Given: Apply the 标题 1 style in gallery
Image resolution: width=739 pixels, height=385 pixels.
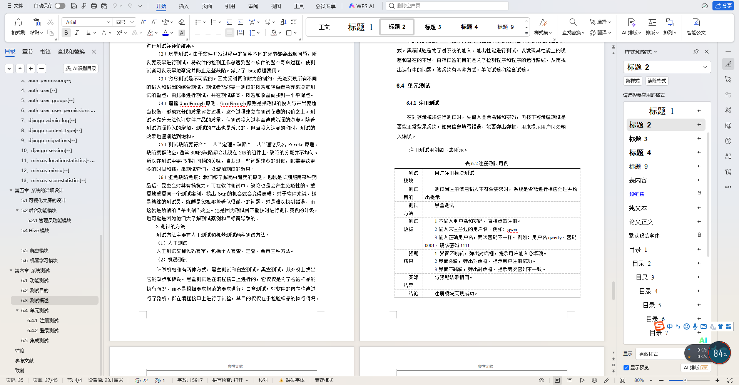Looking at the screenshot, I should coord(360,27).
